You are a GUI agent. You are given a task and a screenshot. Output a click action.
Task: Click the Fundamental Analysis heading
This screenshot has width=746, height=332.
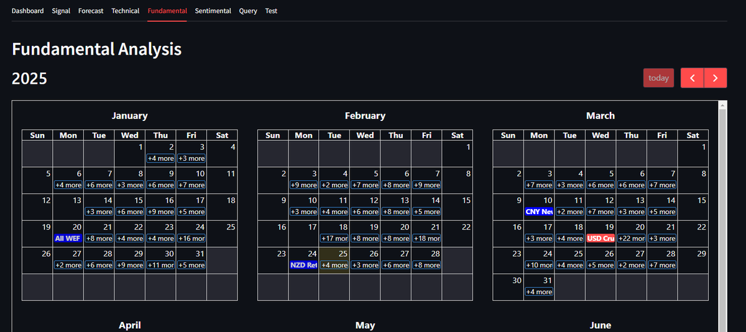pos(97,49)
